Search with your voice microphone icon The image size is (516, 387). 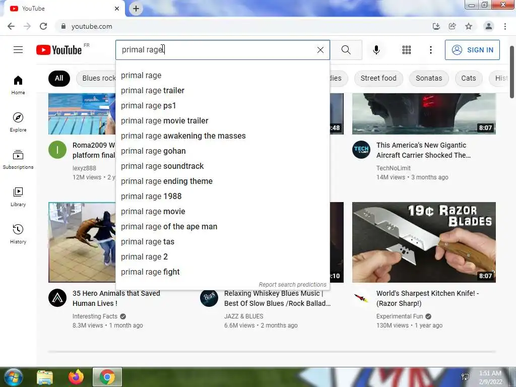coord(376,50)
